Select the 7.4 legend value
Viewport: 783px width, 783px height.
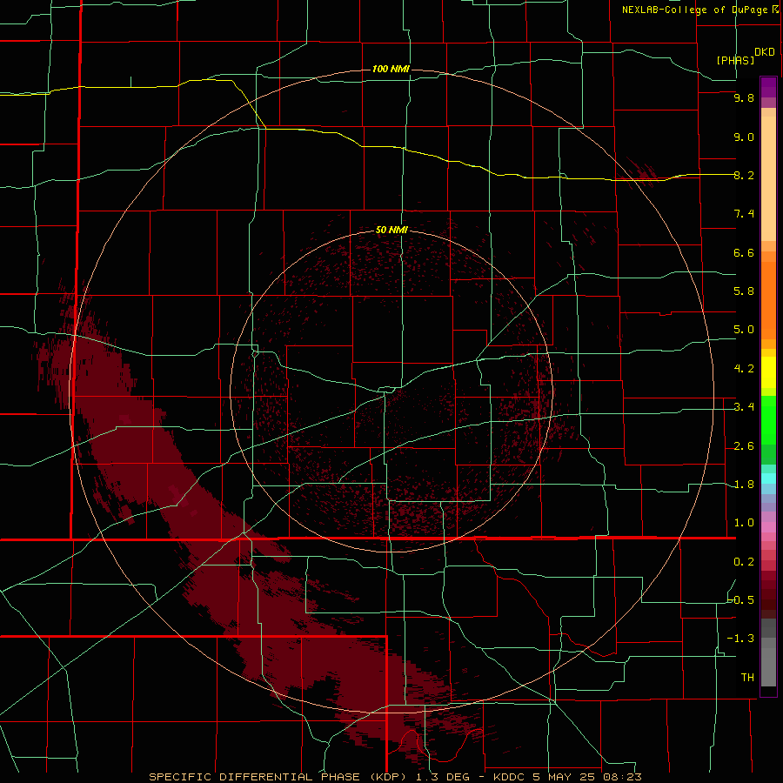744,214
